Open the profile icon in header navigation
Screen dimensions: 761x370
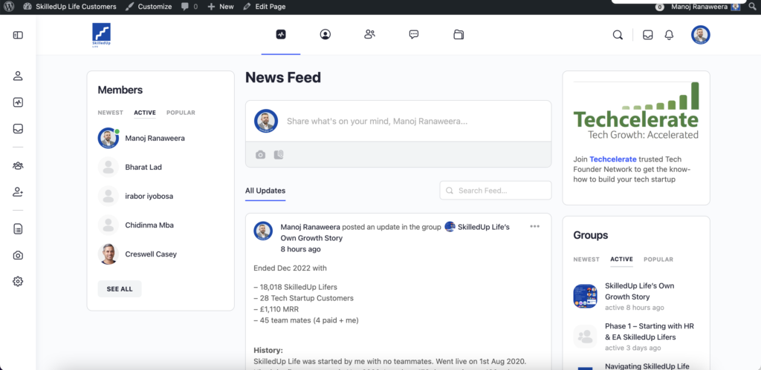click(x=326, y=34)
